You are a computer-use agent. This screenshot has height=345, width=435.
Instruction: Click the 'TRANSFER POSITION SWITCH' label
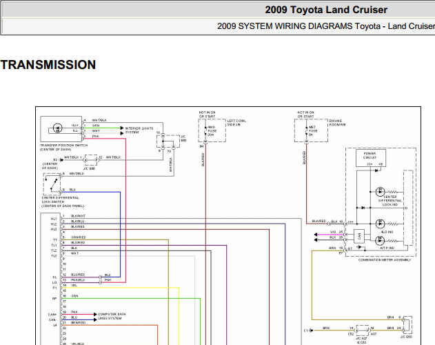(x=64, y=146)
